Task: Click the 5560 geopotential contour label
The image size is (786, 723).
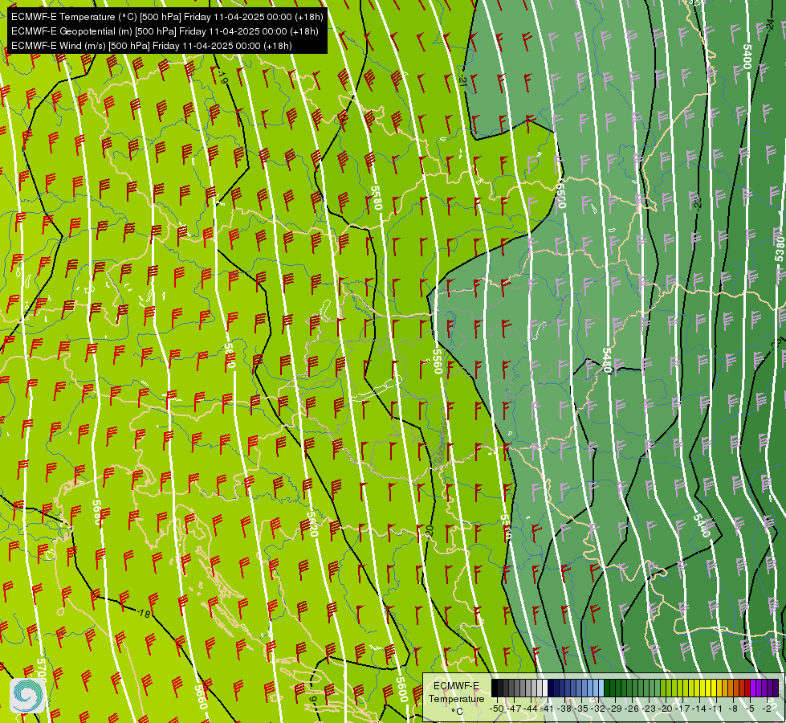Action: [x=437, y=361]
